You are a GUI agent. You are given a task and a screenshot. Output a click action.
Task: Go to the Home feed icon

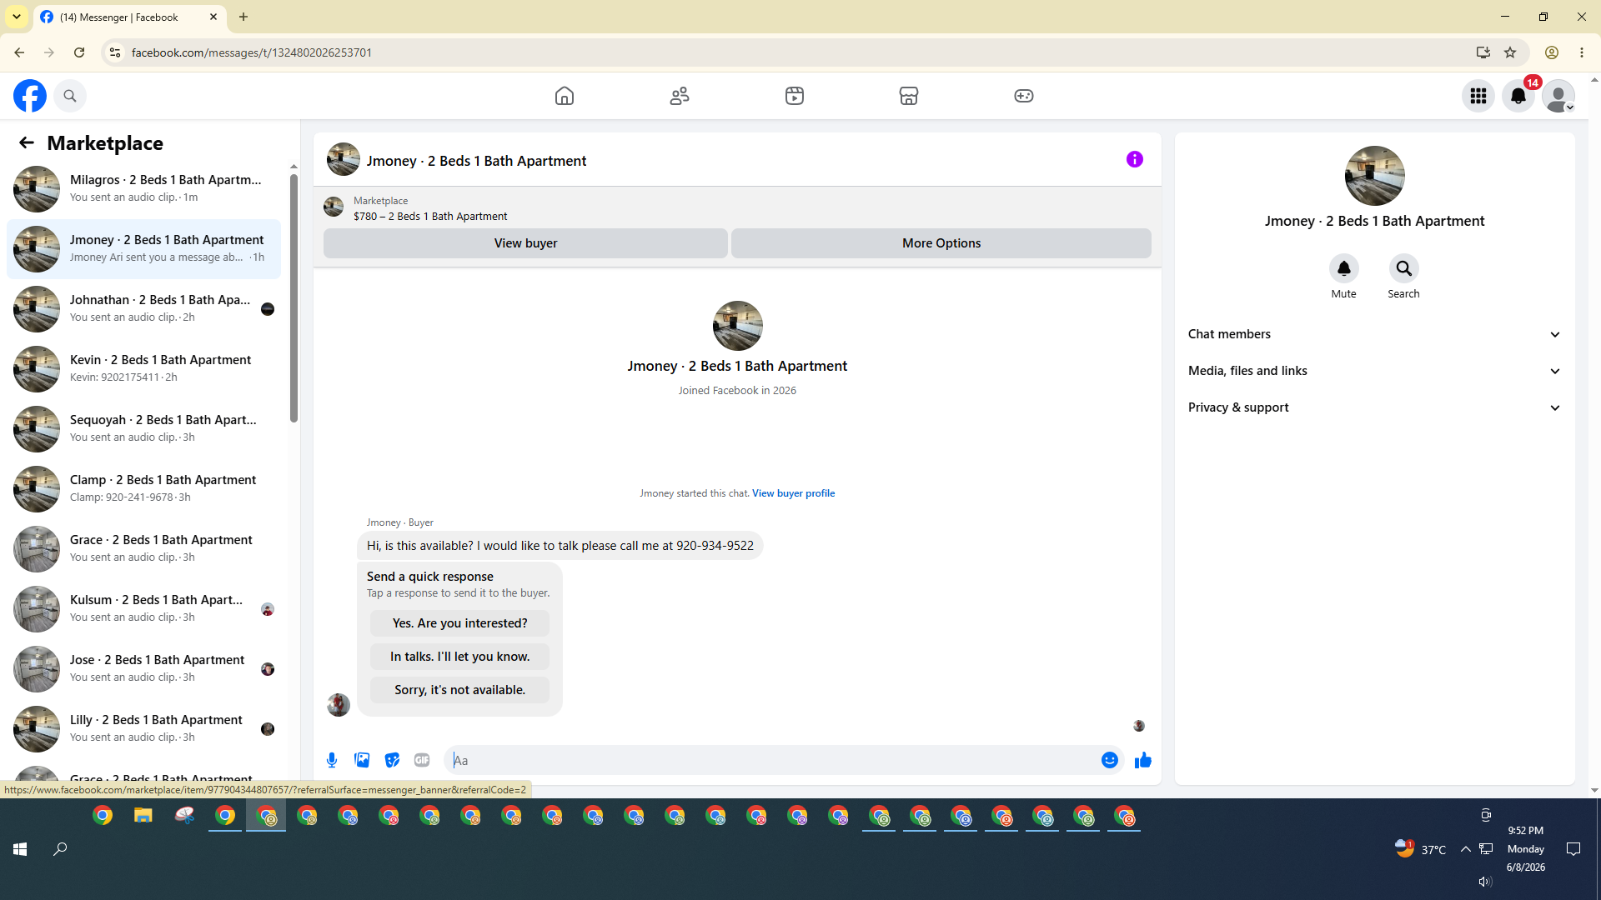click(565, 96)
